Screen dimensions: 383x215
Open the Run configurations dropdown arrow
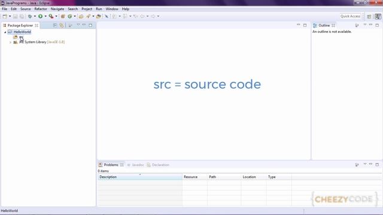(x=45, y=16)
